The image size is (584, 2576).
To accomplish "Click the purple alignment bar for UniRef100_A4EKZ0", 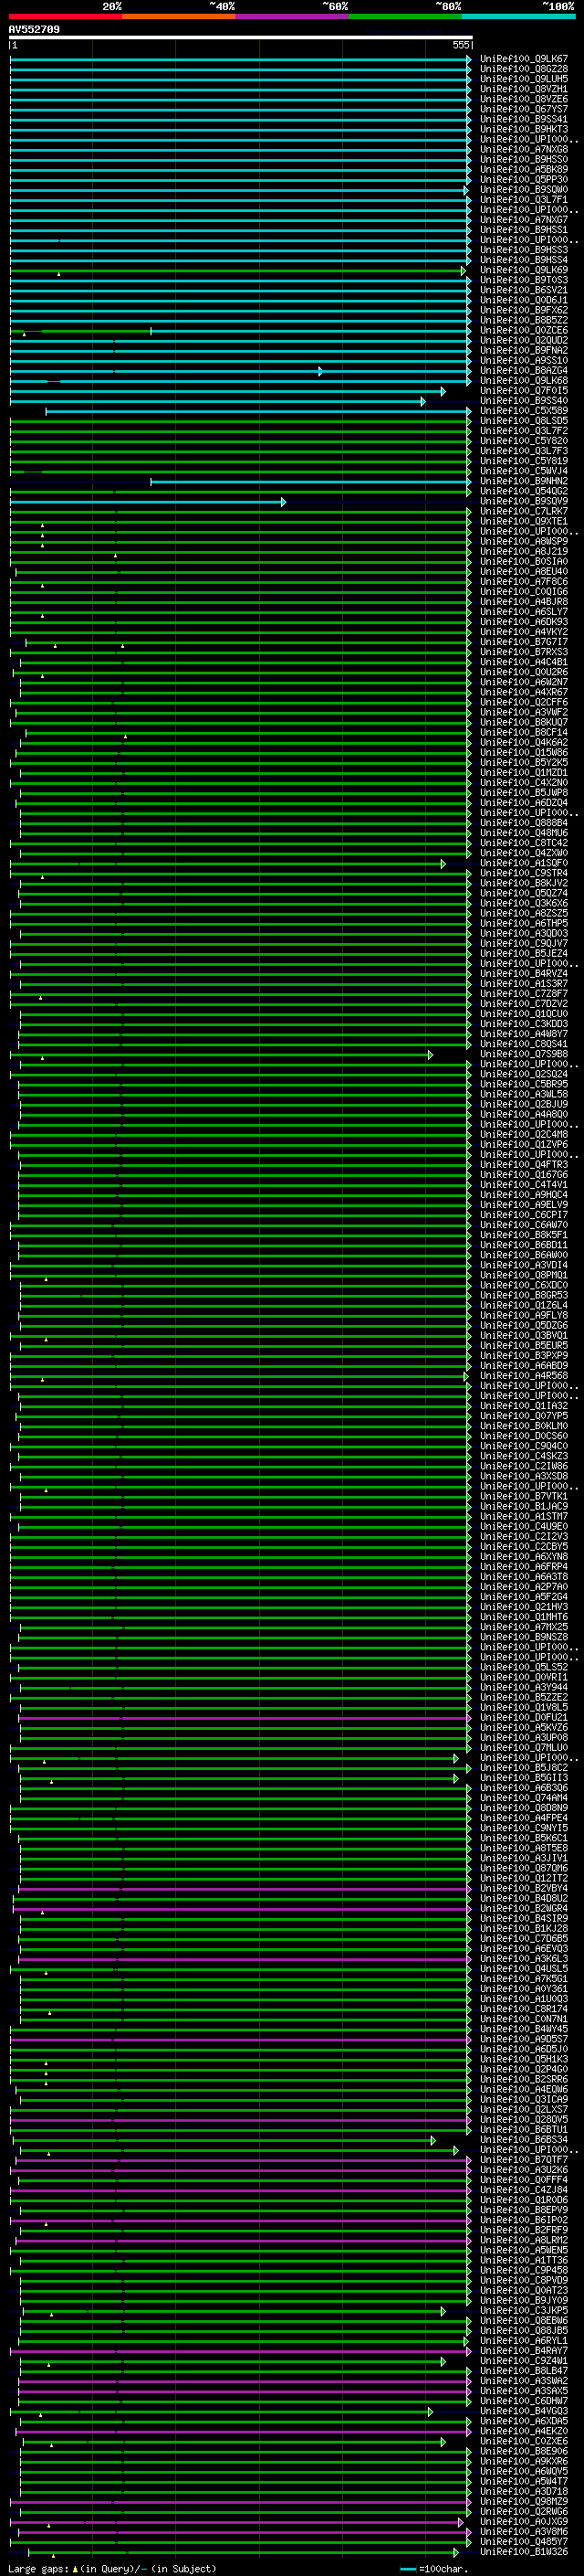I will pyautogui.click(x=244, y=2431).
